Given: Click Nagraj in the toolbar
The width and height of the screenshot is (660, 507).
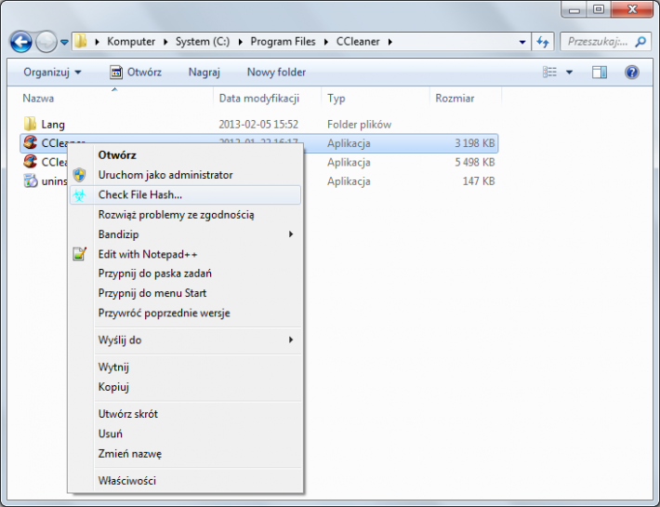Looking at the screenshot, I should coord(205,73).
